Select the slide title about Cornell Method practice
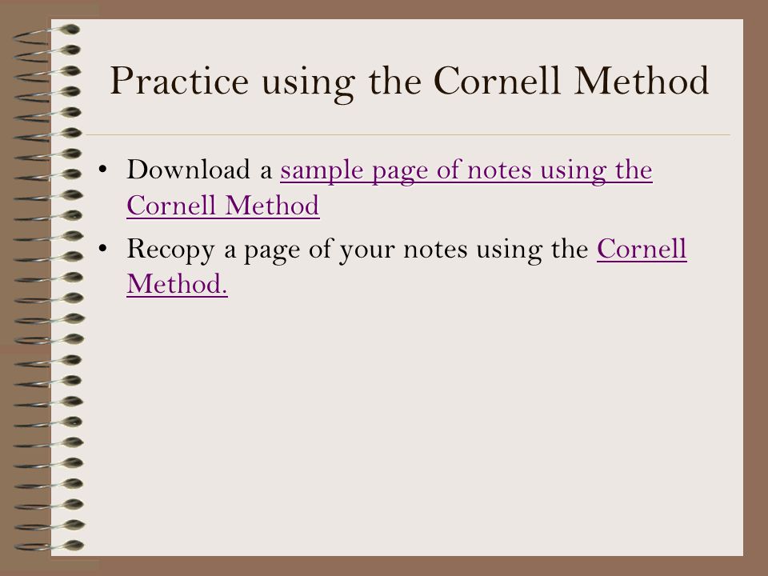 (x=410, y=82)
